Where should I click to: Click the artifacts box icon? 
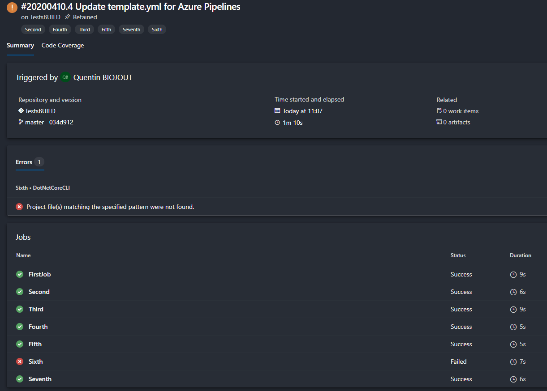(x=439, y=122)
